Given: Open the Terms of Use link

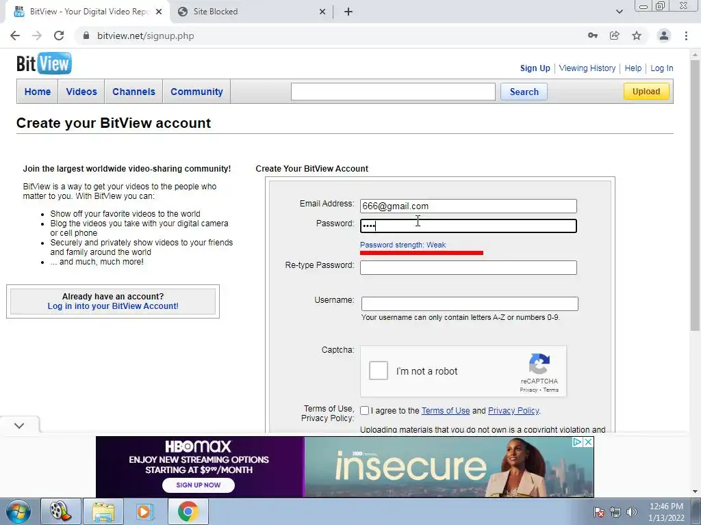Looking at the screenshot, I should 446,411.
